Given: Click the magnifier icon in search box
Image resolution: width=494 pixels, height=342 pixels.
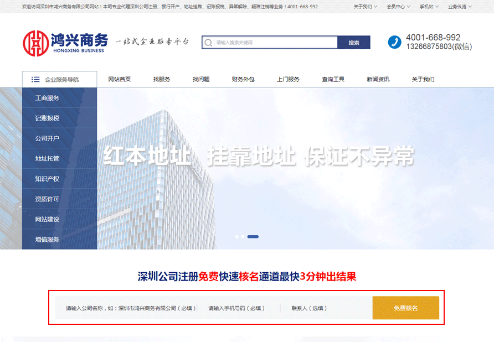Looking at the screenshot, I should tap(208, 43).
